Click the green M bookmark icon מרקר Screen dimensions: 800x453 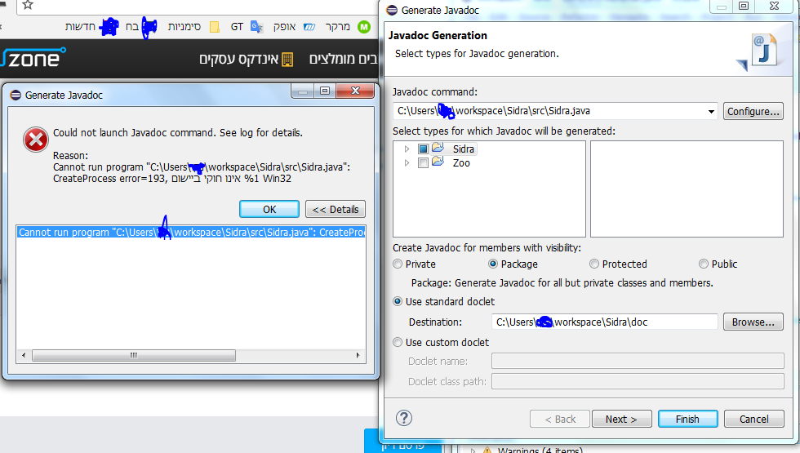(364, 27)
